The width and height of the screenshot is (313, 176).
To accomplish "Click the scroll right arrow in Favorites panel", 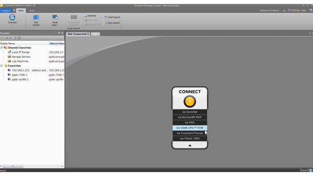I will pos(63,166).
